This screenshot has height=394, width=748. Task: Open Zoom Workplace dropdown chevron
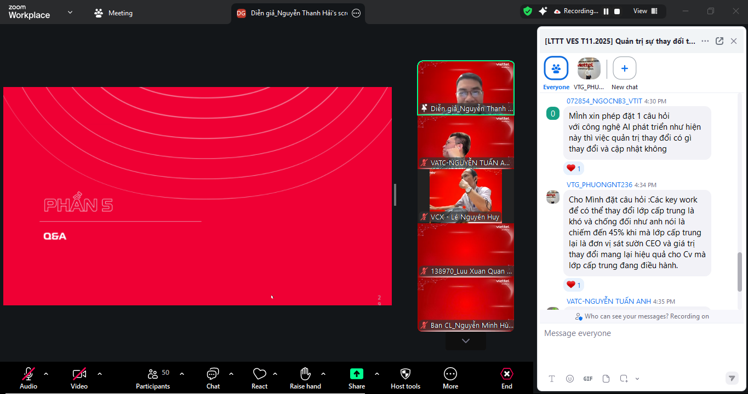point(70,12)
